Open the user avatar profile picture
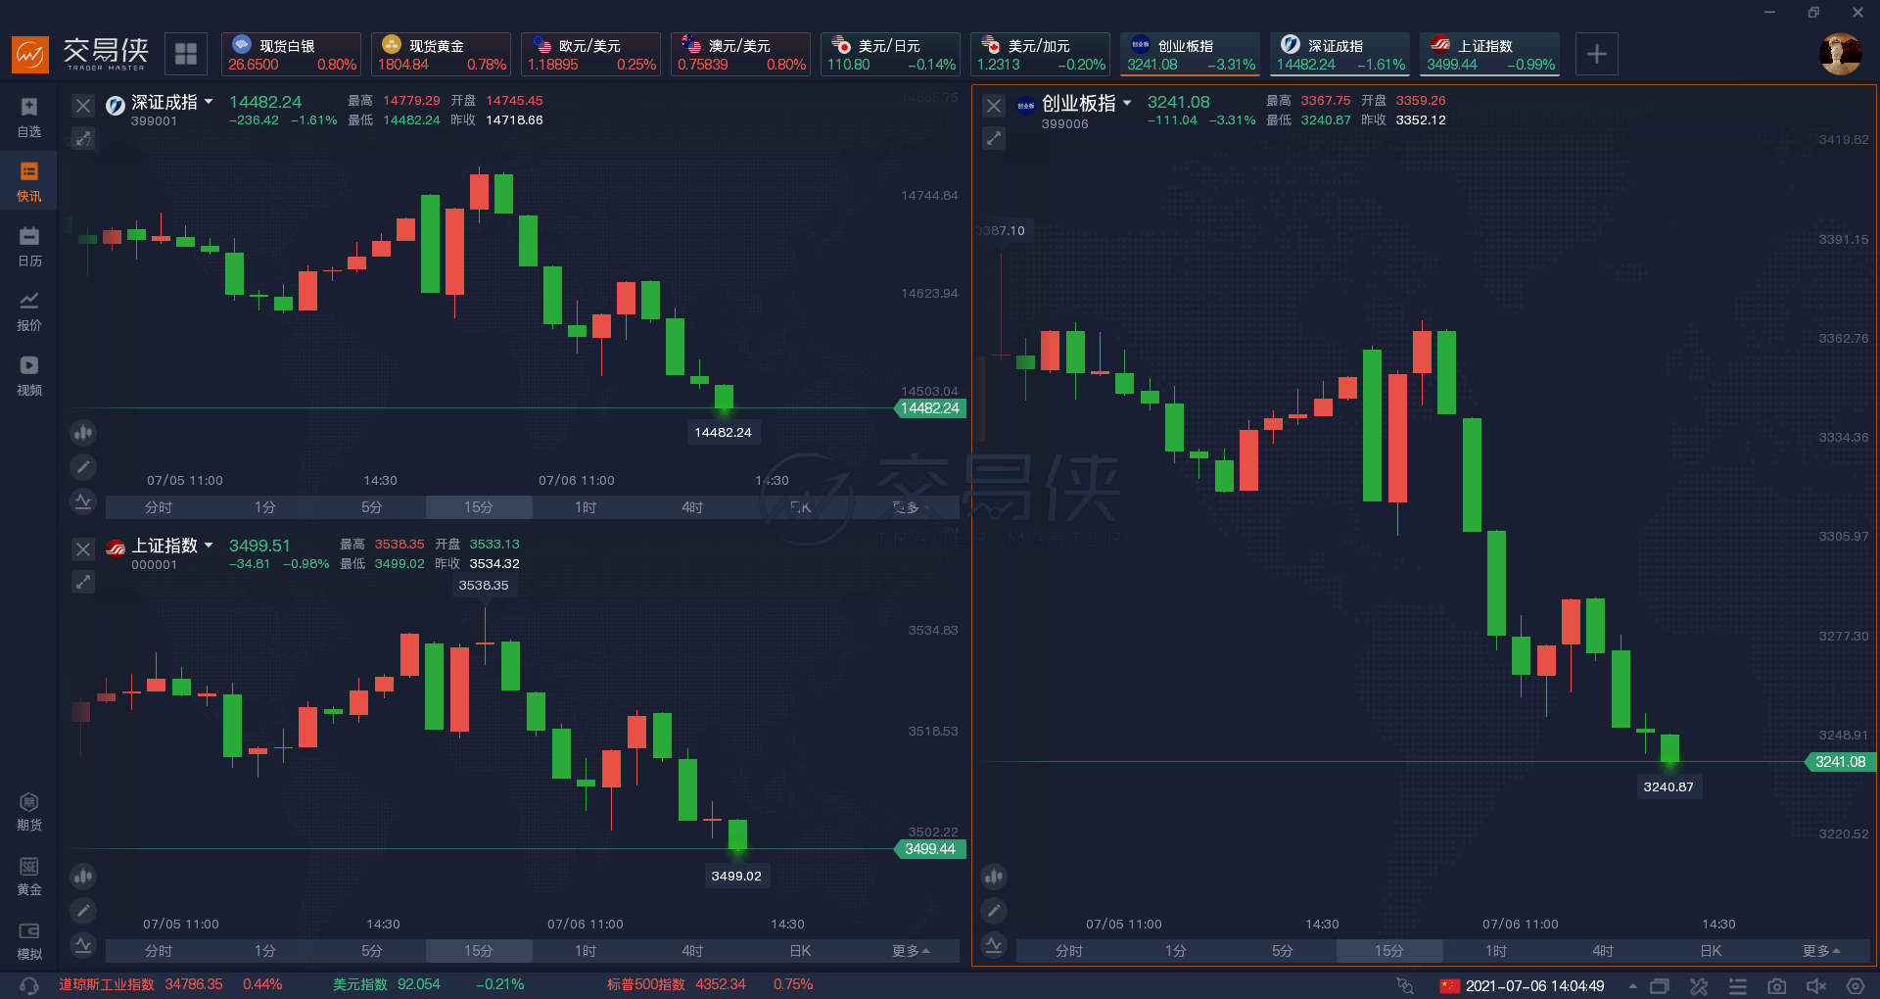 pyautogui.click(x=1840, y=54)
